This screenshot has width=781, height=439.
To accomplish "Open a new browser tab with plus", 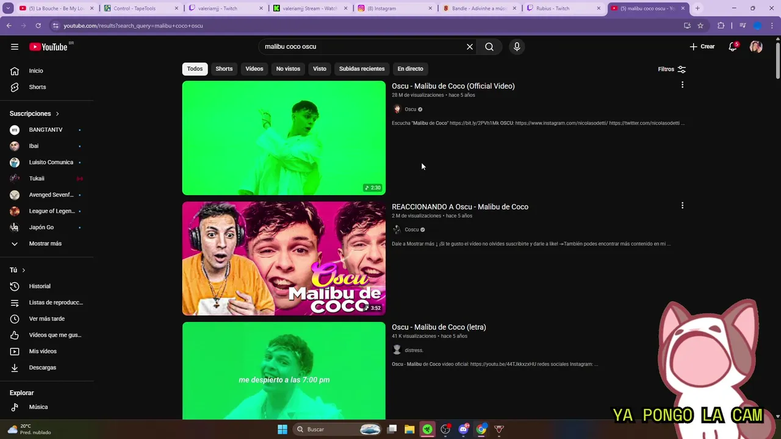I will (x=697, y=9).
